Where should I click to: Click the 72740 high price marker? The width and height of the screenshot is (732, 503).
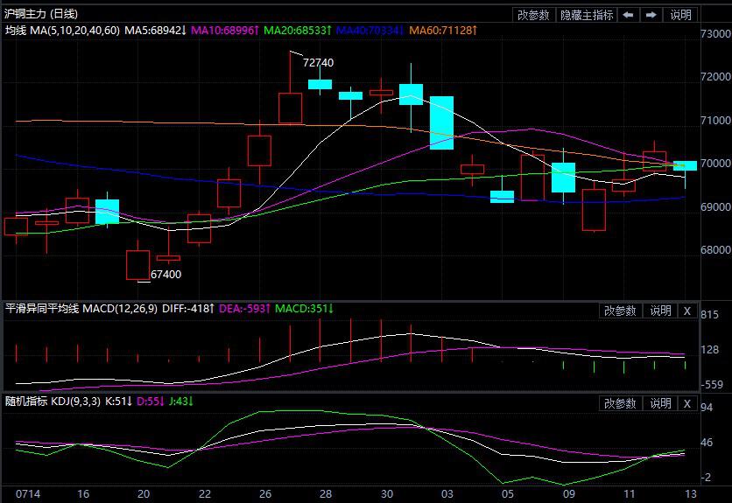pyautogui.click(x=318, y=63)
